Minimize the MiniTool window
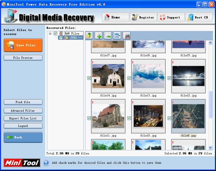 point(199,5)
